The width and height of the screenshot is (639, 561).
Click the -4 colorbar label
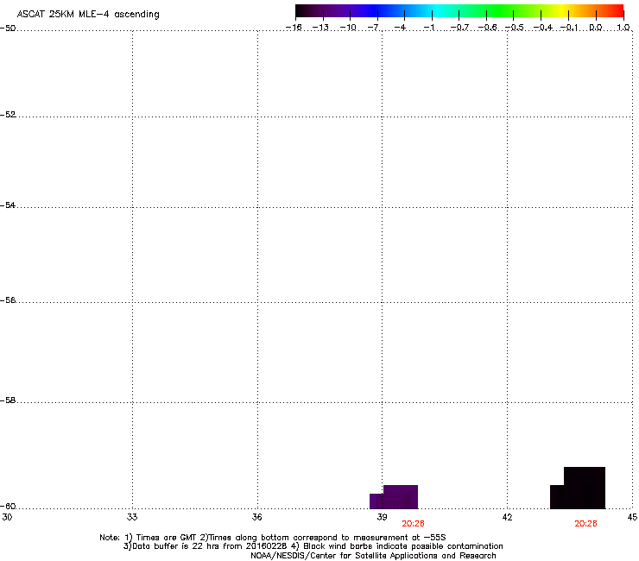click(x=400, y=28)
